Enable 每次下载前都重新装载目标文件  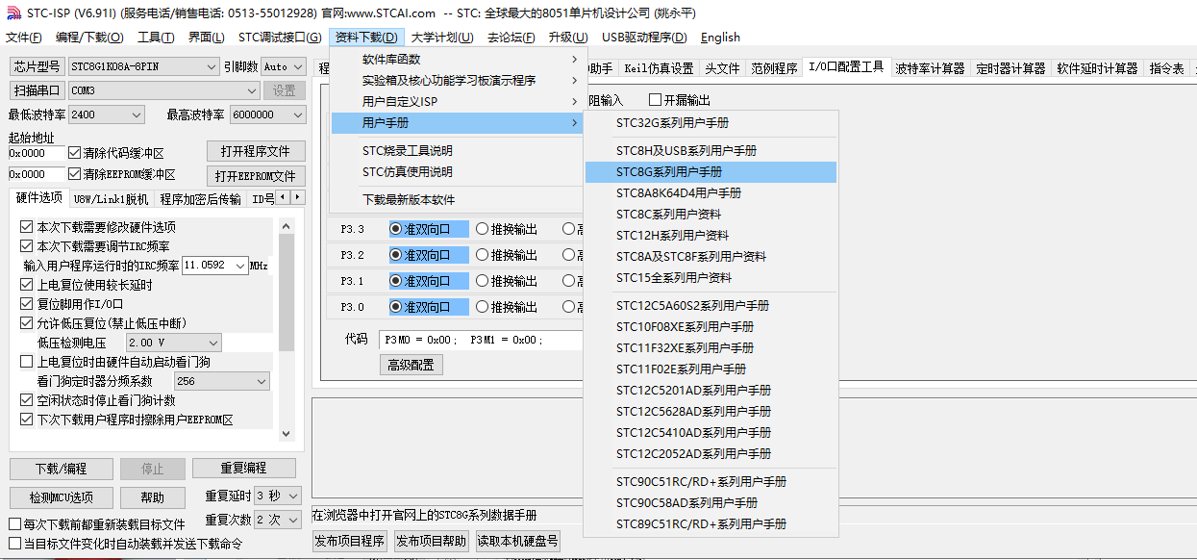14,525
